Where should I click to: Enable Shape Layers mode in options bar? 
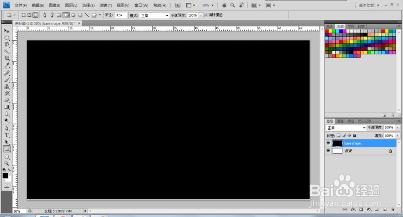[x=23, y=15]
